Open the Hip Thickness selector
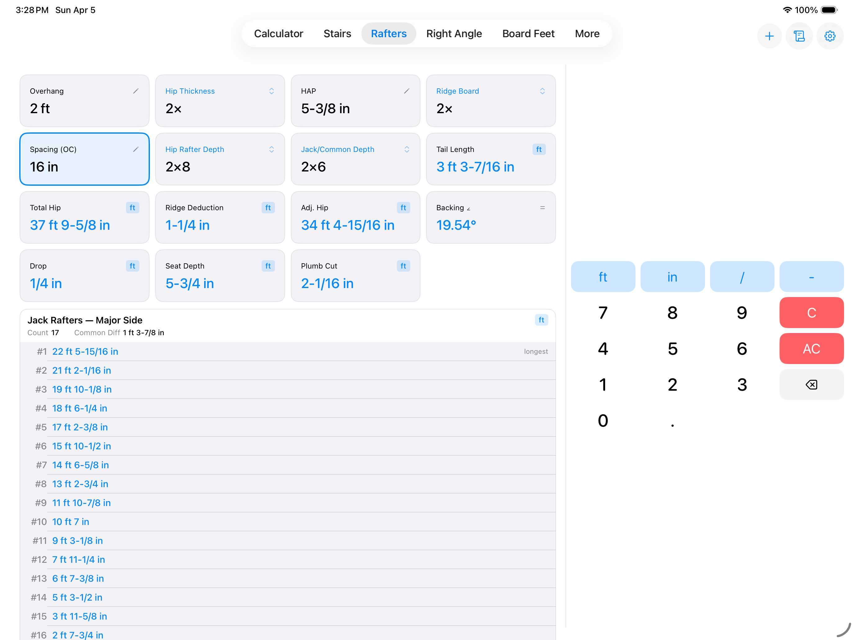 click(x=272, y=91)
